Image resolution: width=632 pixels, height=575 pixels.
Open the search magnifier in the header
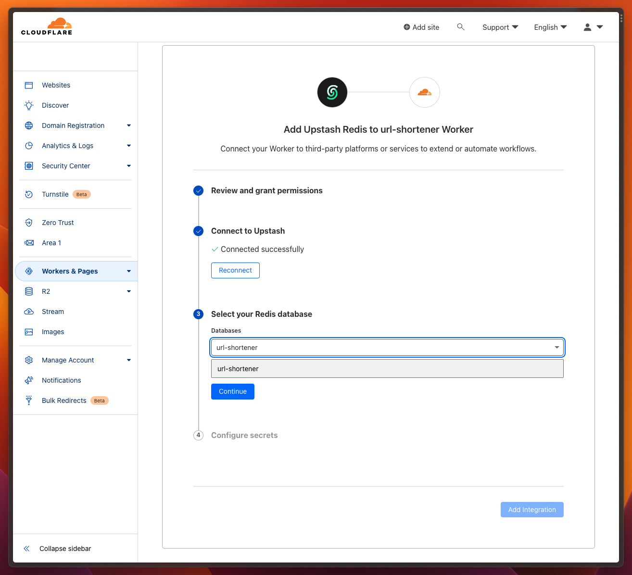[461, 27]
